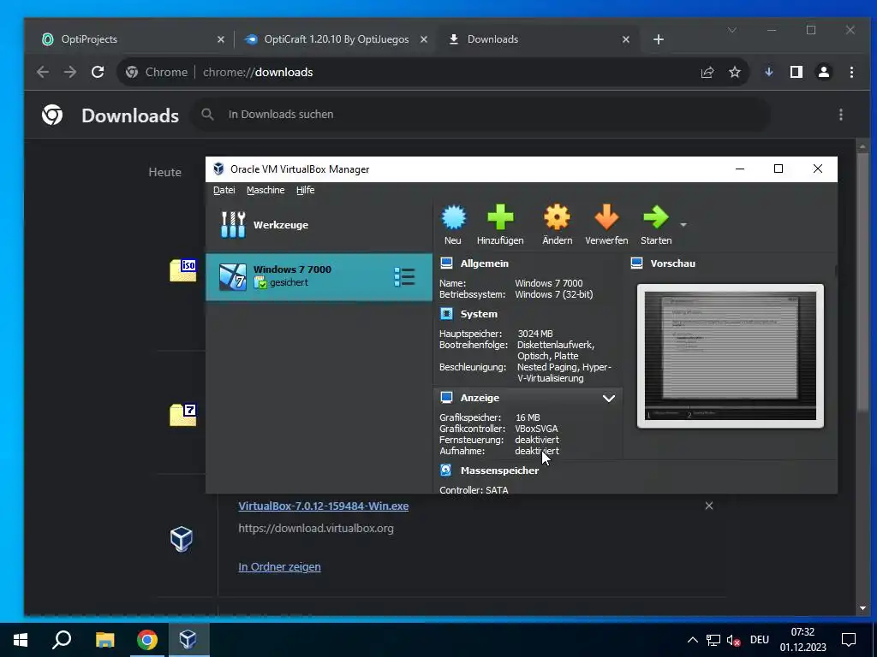This screenshot has height=657, width=877.
Task: Select the Windows 7 7000 virtual machine
Action: [x=319, y=276]
